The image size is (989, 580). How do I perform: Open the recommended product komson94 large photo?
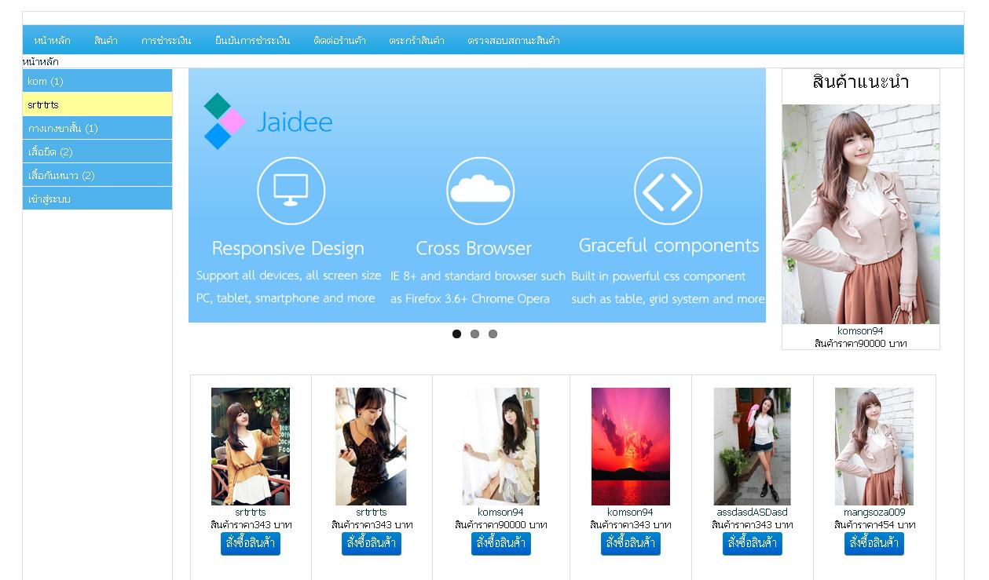click(x=861, y=214)
